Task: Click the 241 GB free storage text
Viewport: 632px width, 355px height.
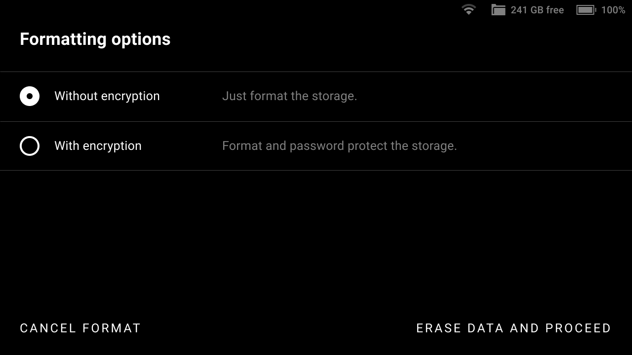Action: (x=537, y=10)
